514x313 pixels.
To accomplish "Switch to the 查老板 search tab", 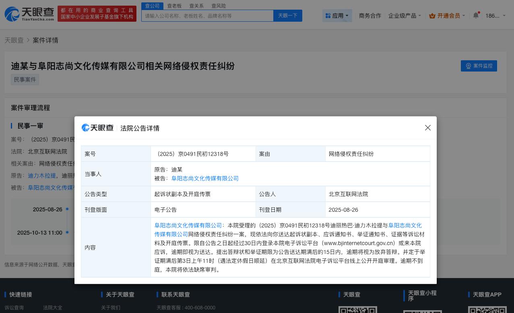I will (x=174, y=6).
